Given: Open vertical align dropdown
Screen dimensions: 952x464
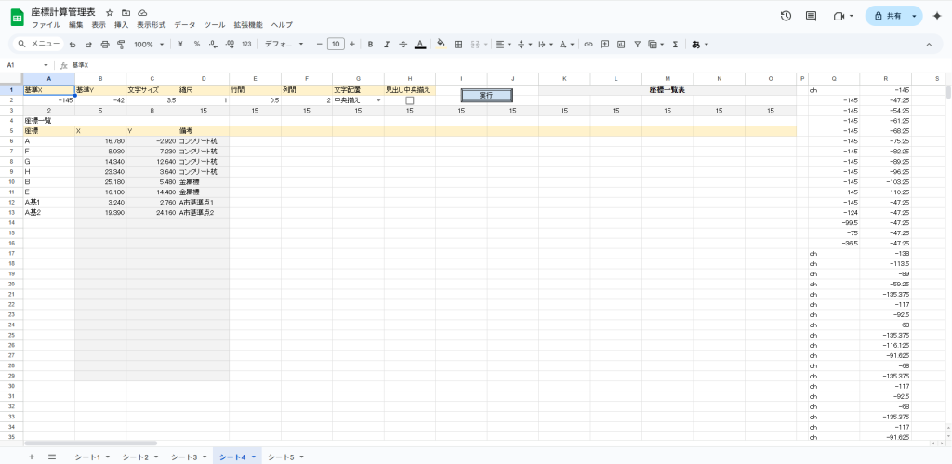Looking at the screenshot, I should 524,45.
